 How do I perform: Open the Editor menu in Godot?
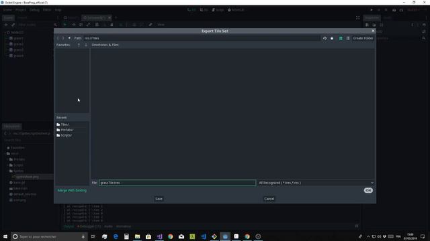pos(47,10)
